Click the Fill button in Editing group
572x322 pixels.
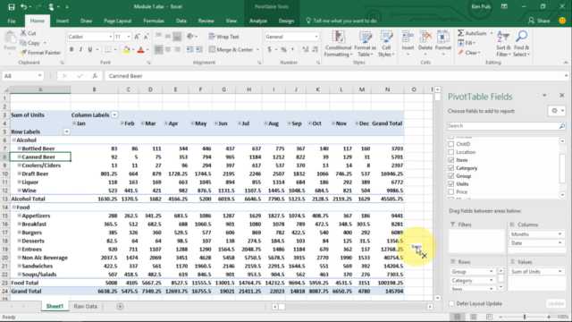pyautogui.click(x=467, y=43)
